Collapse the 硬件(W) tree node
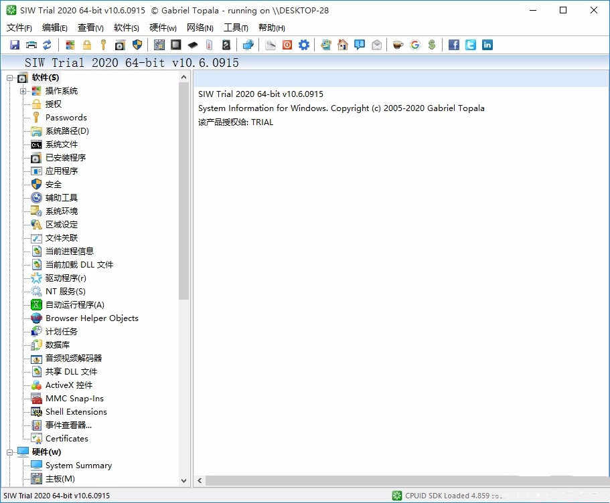Viewport: 610px width, 503px height. [x=10, y=452]
